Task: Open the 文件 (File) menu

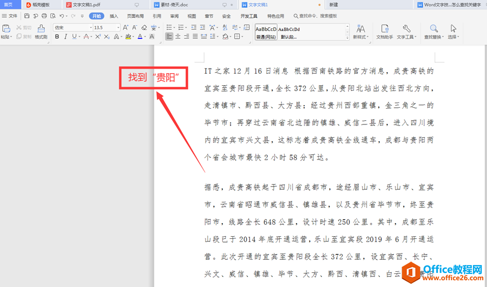Action: (9, 16)
